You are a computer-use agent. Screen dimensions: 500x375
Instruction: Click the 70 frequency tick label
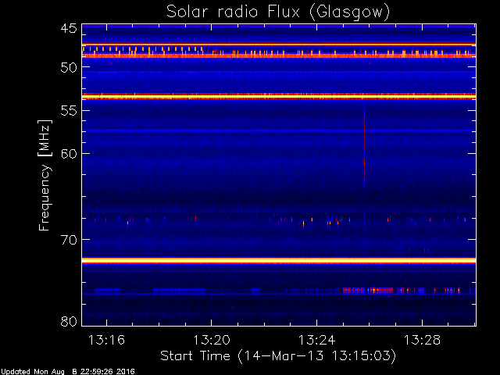(69, 240)
